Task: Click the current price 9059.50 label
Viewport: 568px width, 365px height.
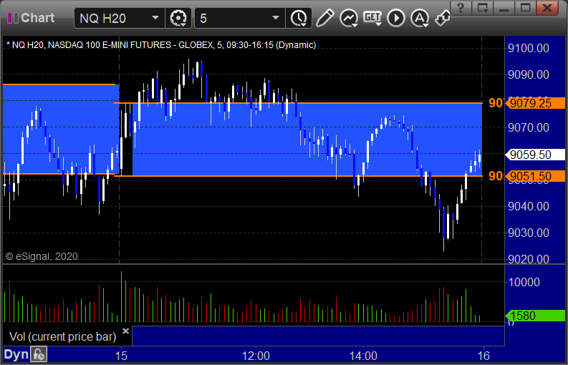Action: [x=535, y=155]
